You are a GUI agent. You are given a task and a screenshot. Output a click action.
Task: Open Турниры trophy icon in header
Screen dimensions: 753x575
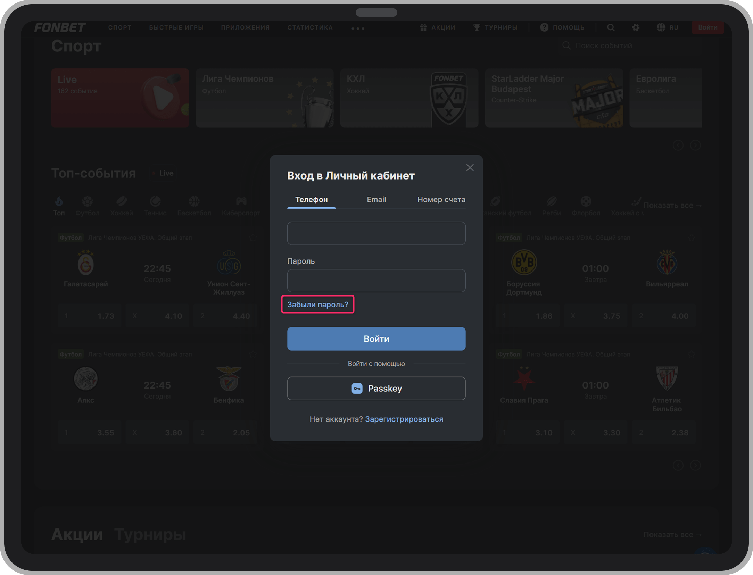[x=477, y=27]
